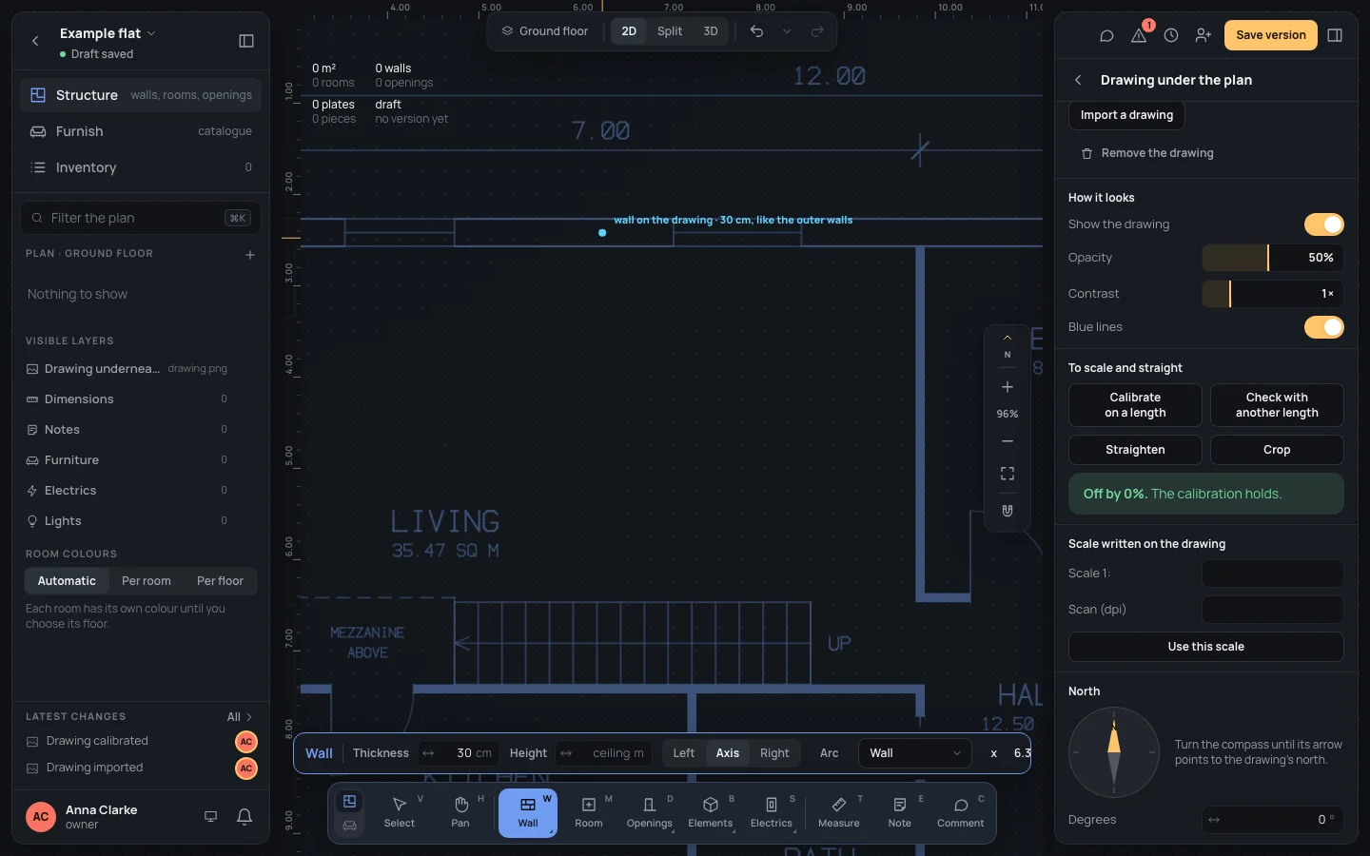Viewport: 1370px width, 856px height.
Task: Open the Furnish catalogue section
Action: point(141,131)
